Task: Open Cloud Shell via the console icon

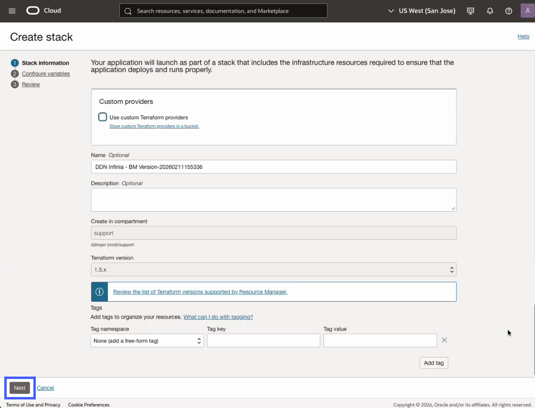Action: [x=470, y=10]
